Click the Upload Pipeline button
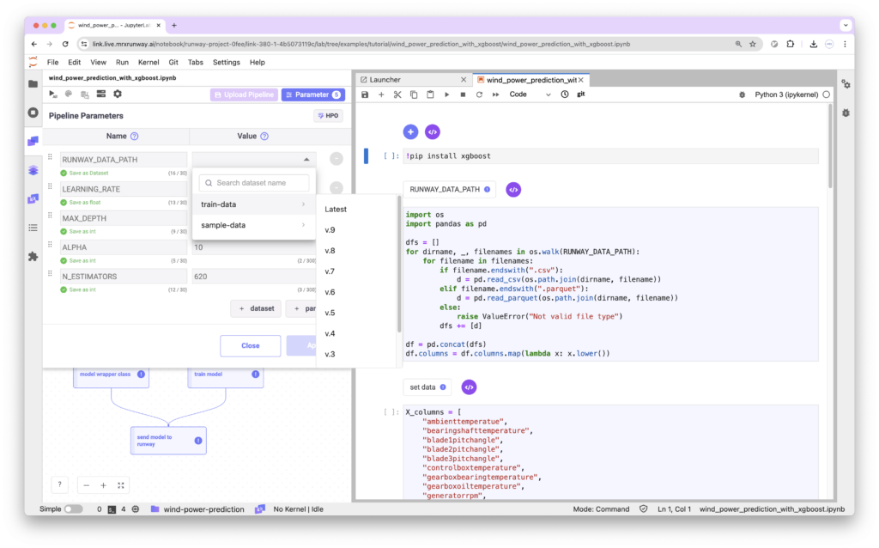The width and height of the screenshot is (879, 548). click(244, 94)
